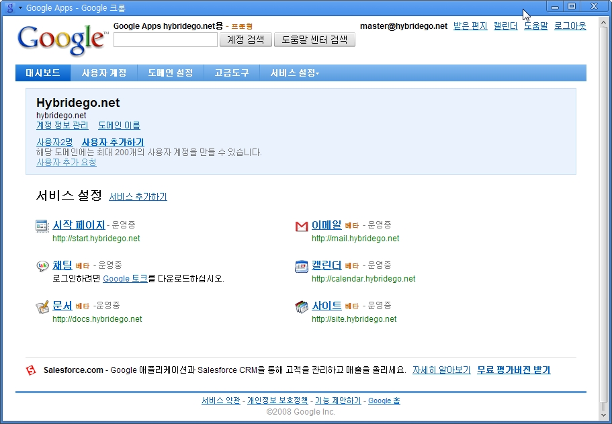This screenshot has width=612, height=424.
Task: Open the 사이트 service link
Action: click(326, 305)
